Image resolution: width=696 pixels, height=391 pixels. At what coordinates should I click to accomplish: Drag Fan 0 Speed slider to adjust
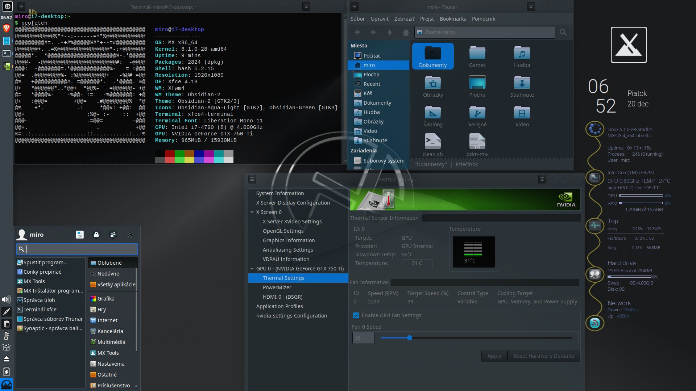click(x=409, y=338)
